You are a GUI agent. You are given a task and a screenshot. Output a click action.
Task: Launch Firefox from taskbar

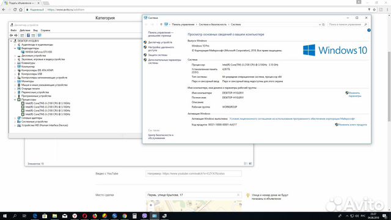click(95, 216)
